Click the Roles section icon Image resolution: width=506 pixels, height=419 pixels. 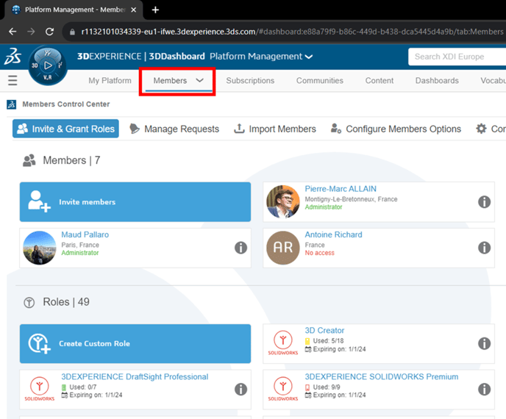click(29, 303)
